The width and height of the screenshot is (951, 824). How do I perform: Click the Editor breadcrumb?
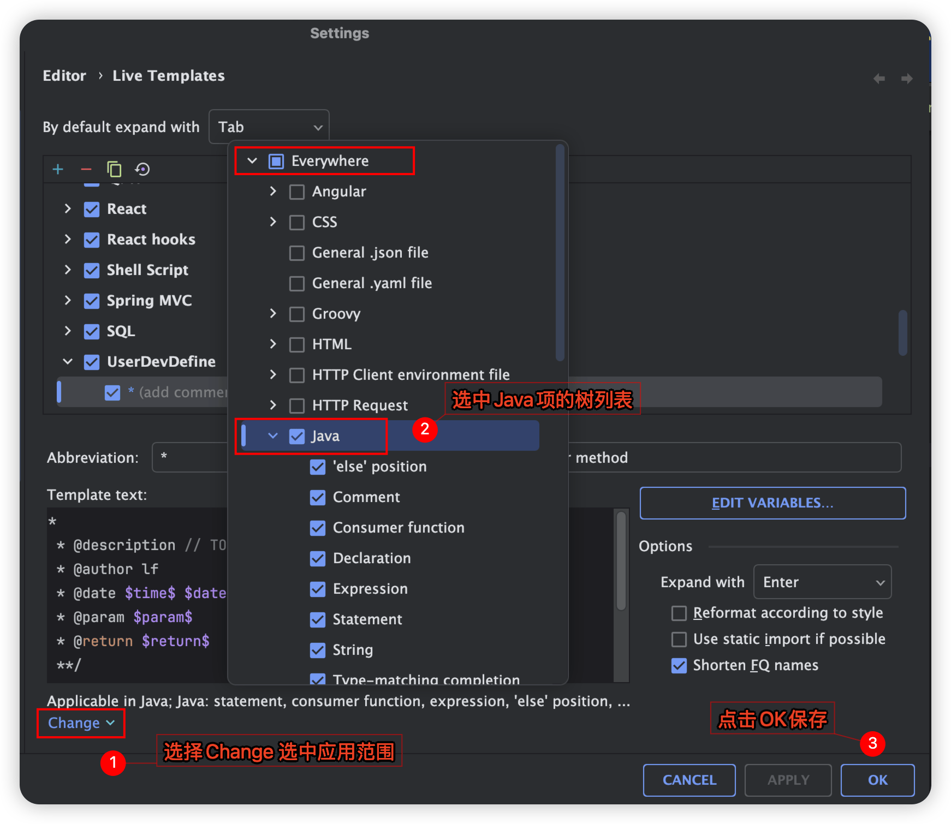click(64, 76)
